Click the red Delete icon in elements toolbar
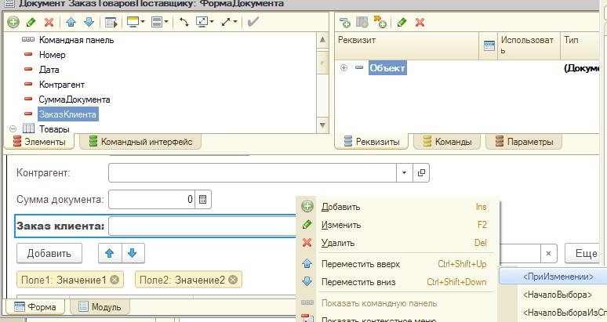This screenshot has width=607, height=322. click(x=49, y=23)
